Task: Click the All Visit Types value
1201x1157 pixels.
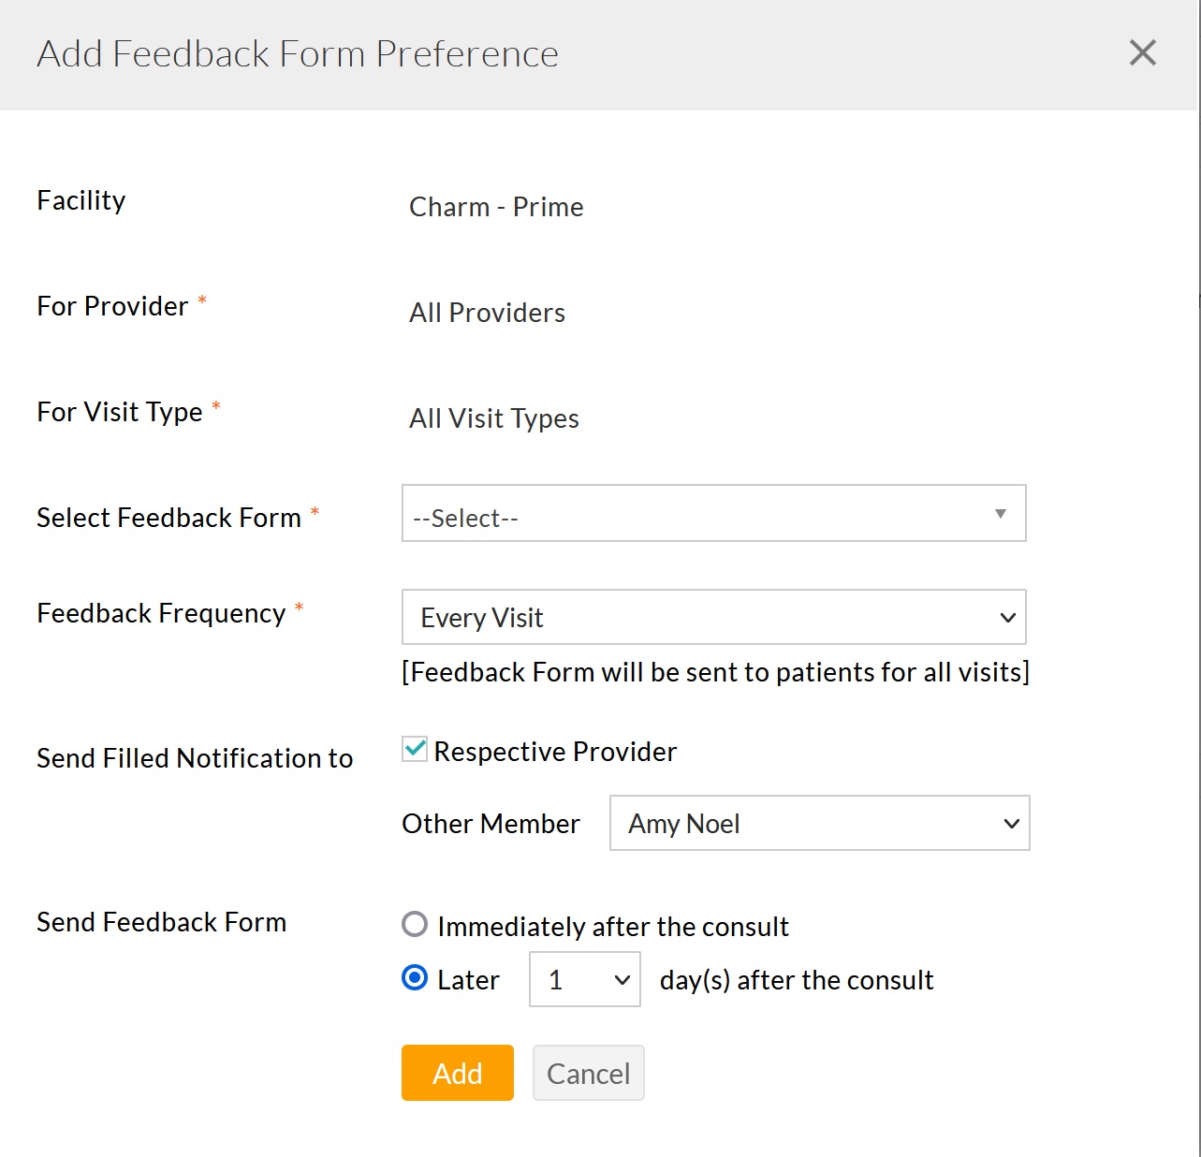Action: click(493, 418)
